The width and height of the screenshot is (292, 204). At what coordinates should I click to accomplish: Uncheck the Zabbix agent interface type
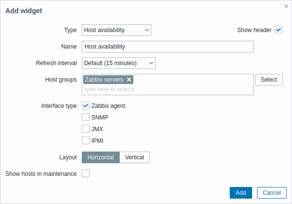[86, 105]
